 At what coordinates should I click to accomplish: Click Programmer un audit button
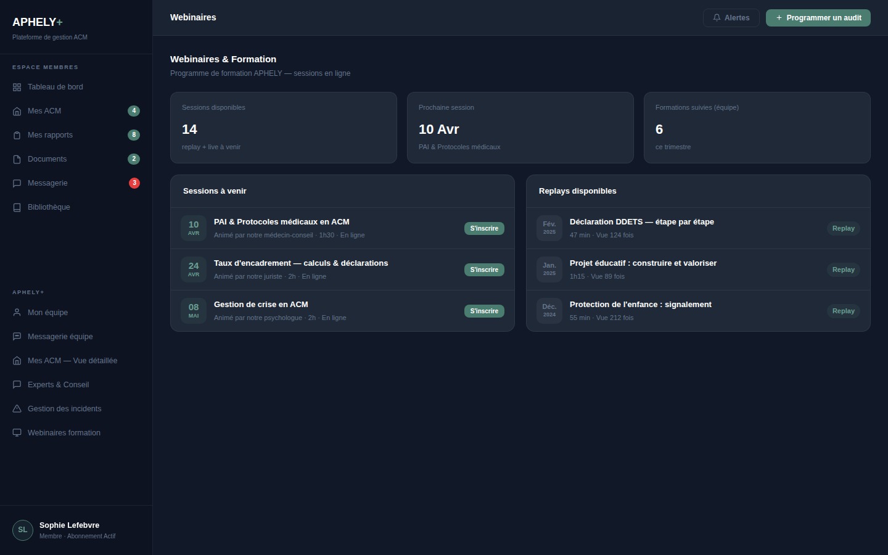click(x=818, y=18)
